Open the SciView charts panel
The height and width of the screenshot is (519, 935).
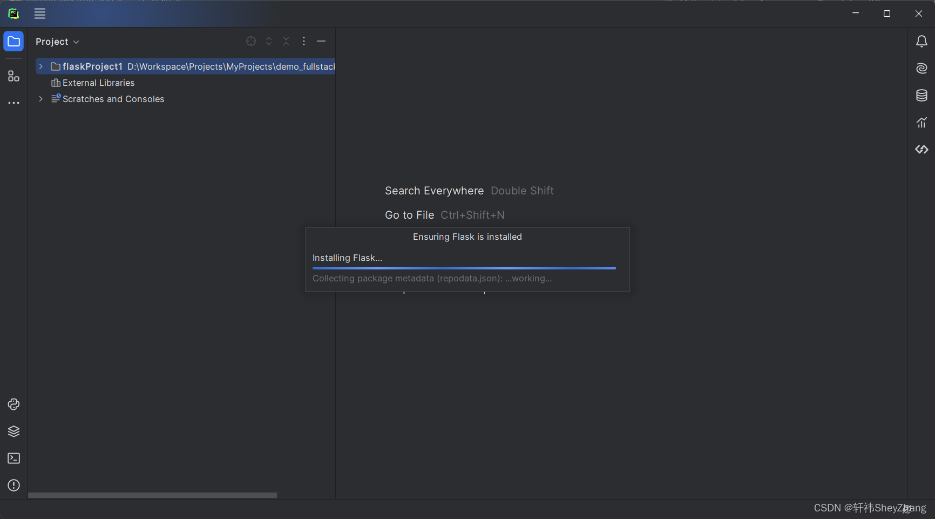coord(922,123)
